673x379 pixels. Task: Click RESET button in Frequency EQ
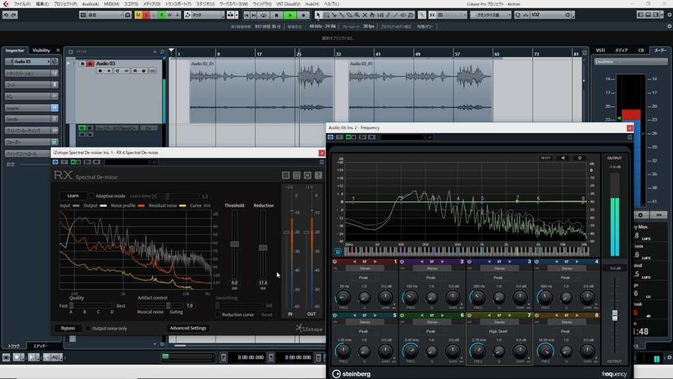coord(545,158)
